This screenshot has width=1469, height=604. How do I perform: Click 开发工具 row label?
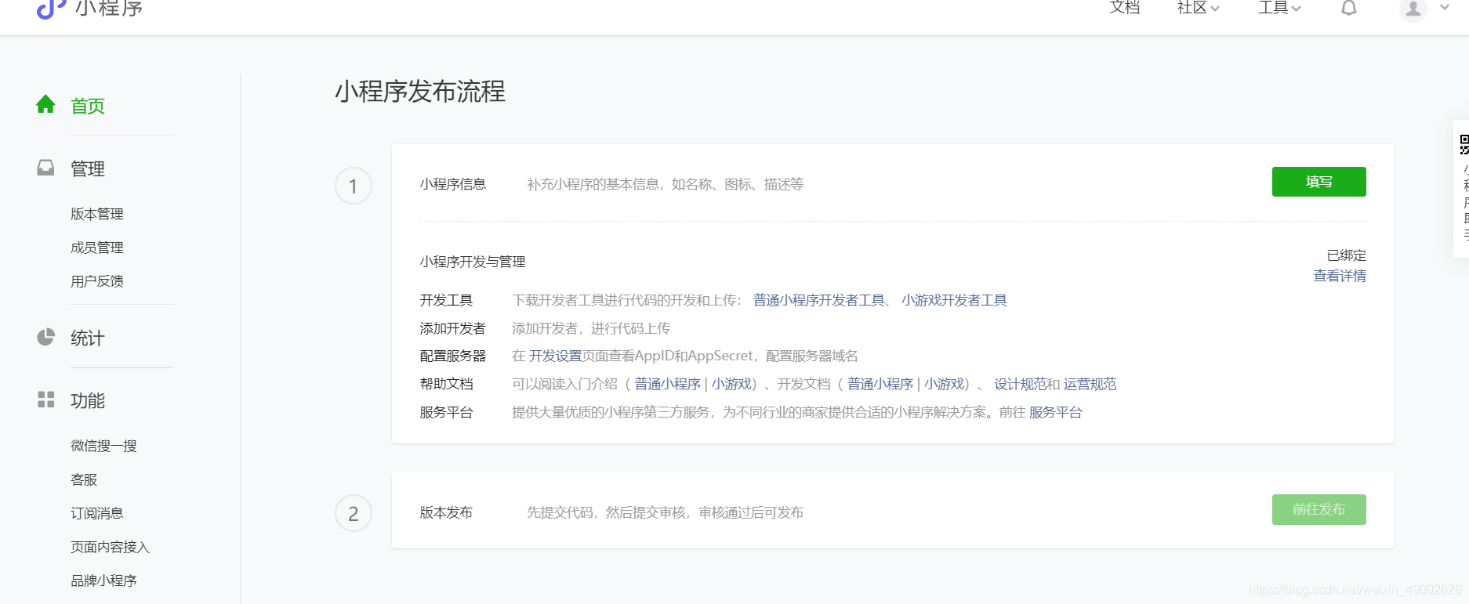click(x=446, y=300)
